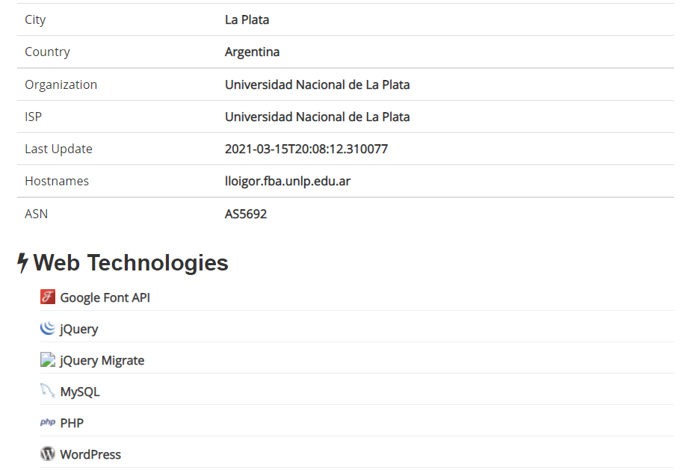686x470 pixels.
Task: Open the WordPress technology entry
Action: tap(90, 455)
